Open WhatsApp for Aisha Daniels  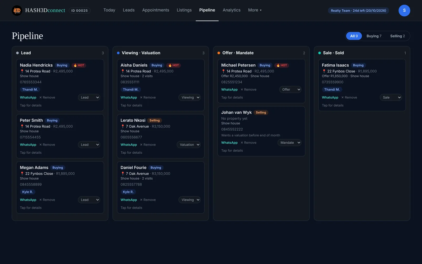[129, 97]
